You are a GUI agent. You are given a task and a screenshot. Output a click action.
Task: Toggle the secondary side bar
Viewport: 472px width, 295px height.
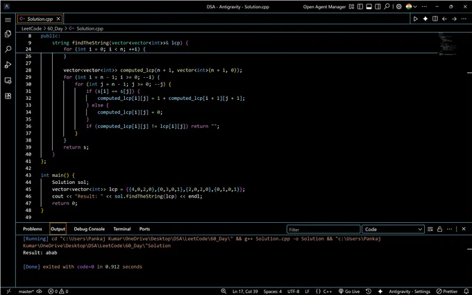378,7
